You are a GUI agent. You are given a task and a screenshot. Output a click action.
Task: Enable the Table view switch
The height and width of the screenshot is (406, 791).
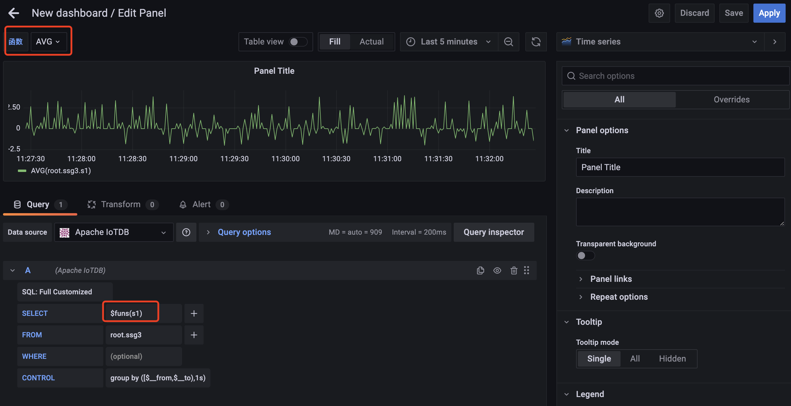point(298,41)
